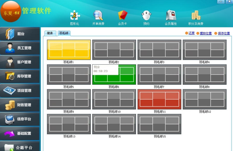
Task: Open 项目管理 project management
Action: pyautogui.click(x=20, y=91)
